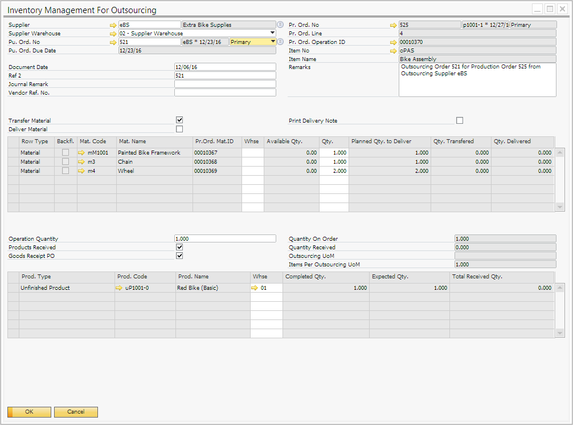
Task: Click the link arrow beside Supplier eBS
Action: [113, 25]
